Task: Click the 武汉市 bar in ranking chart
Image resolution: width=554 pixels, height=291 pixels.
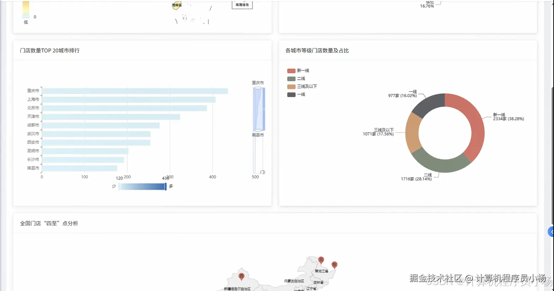Action: 96,134
